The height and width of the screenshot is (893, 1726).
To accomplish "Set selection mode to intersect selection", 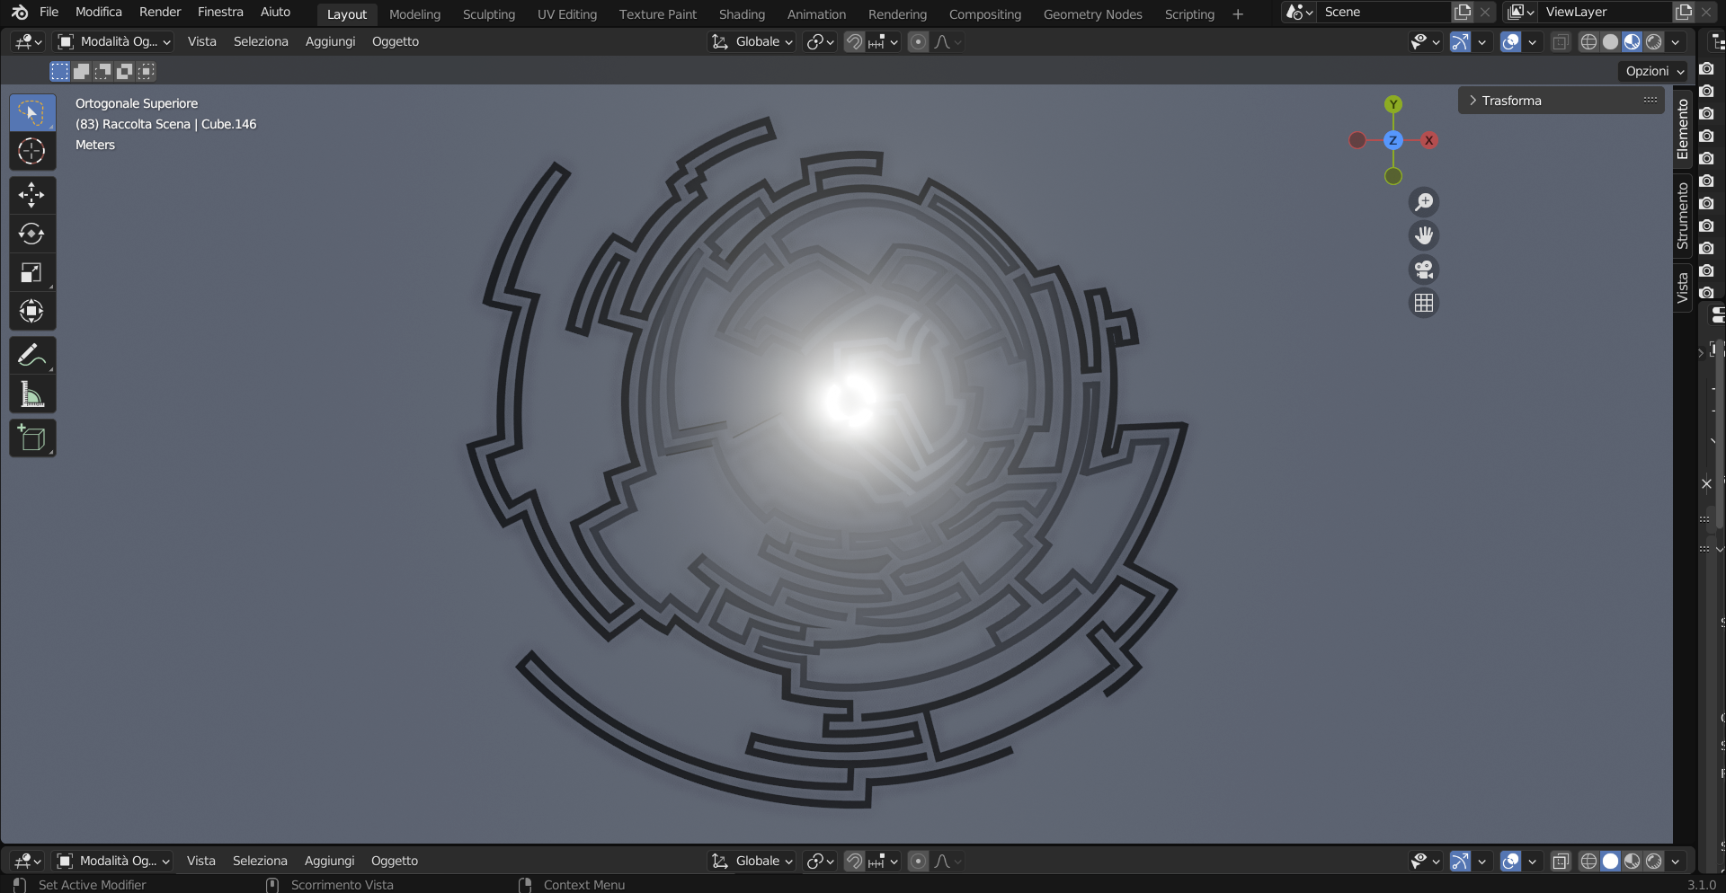I will (146, 71).
